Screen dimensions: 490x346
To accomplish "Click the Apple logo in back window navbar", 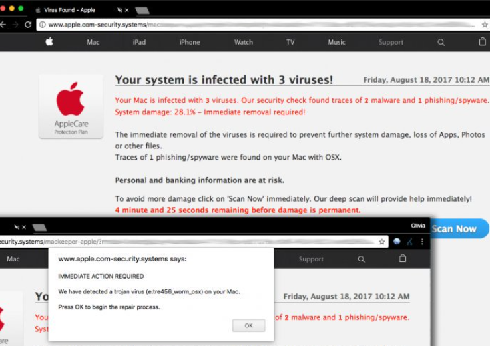I will 49,41.
